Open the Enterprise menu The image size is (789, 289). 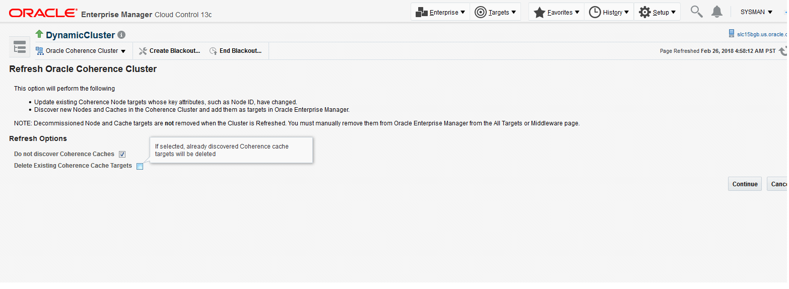tap(440, 12)
